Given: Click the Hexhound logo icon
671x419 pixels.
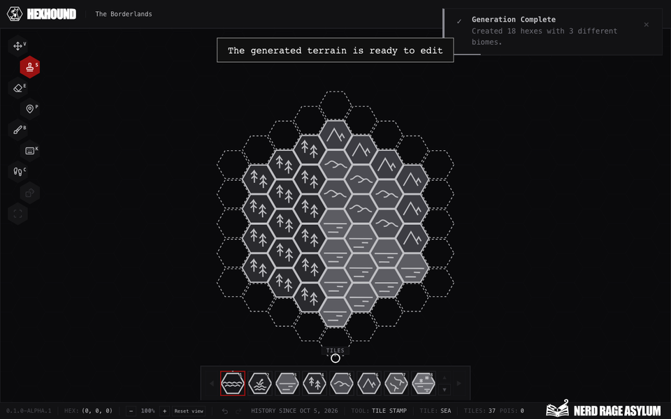Looking at the screenshot, I should tap(15, 14).
